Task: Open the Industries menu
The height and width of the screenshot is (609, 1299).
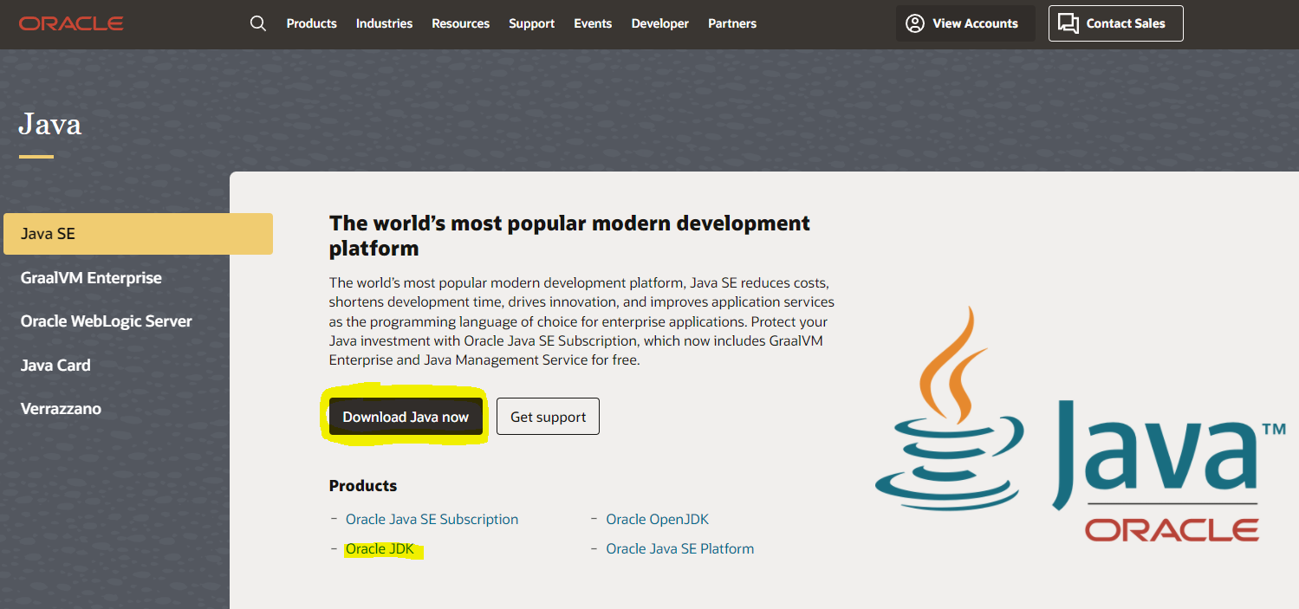Action: pyautogui.click(x=384, y=23)
